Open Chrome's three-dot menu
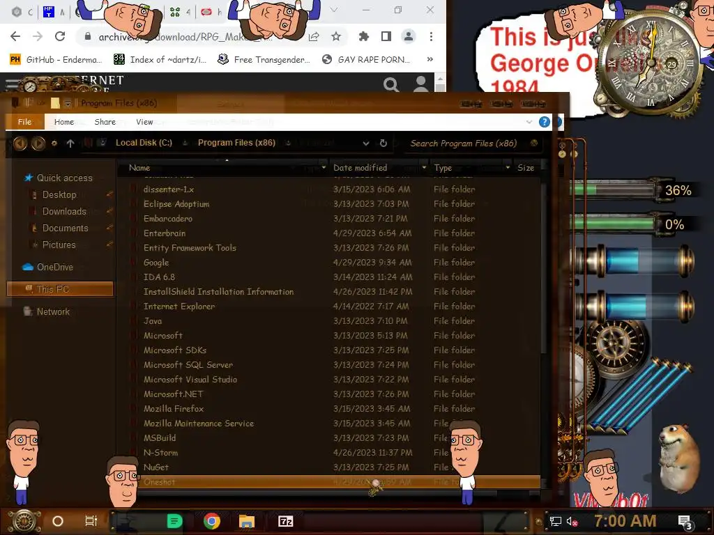This screenshot has height=535, width=714. click(431, 36)
